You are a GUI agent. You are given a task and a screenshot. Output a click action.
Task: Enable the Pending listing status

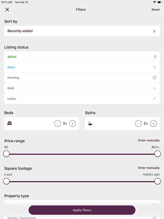coord(13,78)
